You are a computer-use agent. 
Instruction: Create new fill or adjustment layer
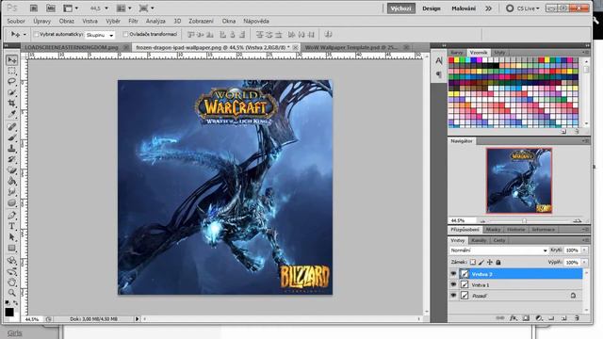(x=539, y=318)
